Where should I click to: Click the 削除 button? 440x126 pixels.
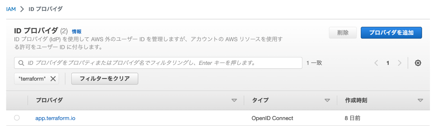pyautogui.click(x=343, y=33)
